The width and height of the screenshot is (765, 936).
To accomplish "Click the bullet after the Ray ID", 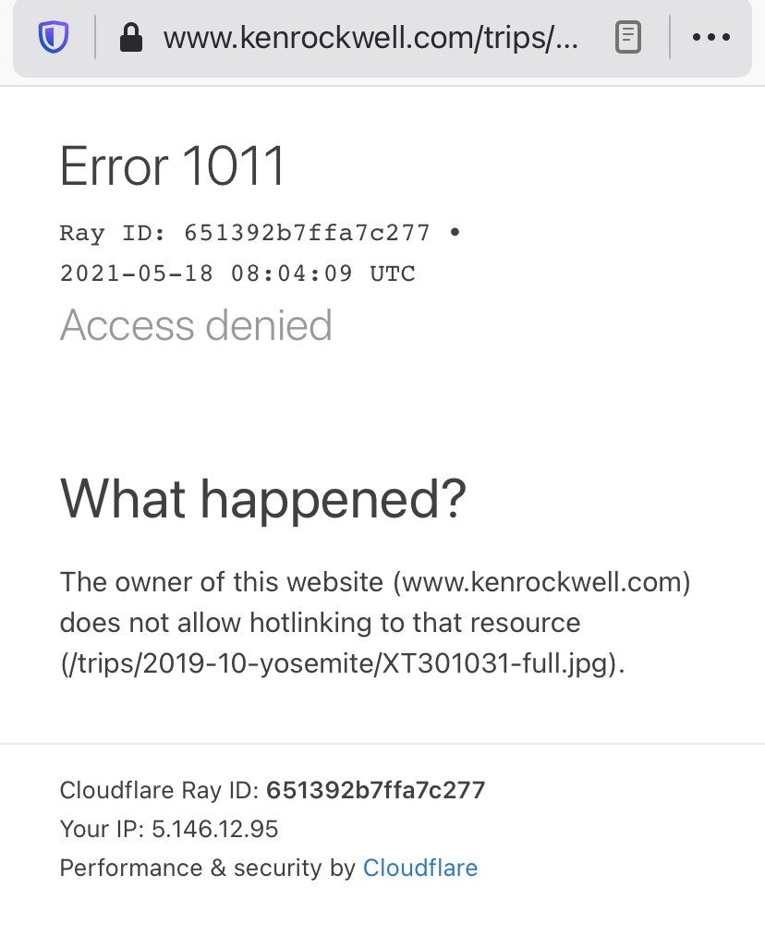I will 454,232.
